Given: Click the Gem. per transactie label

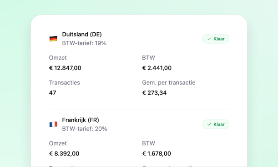Looking at the screenshot, I should click(x=169, y=83).
